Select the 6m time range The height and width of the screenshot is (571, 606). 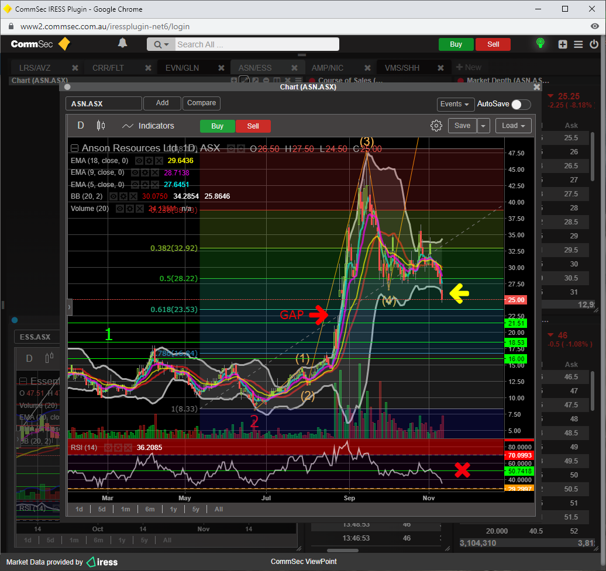point(150,509)
